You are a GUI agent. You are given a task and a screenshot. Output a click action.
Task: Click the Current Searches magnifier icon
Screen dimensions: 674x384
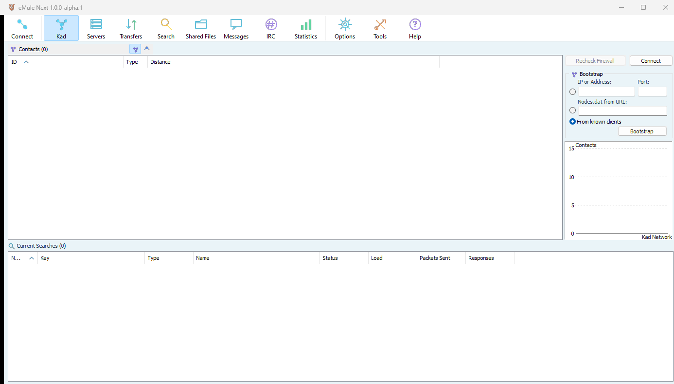tap(12, 246)
